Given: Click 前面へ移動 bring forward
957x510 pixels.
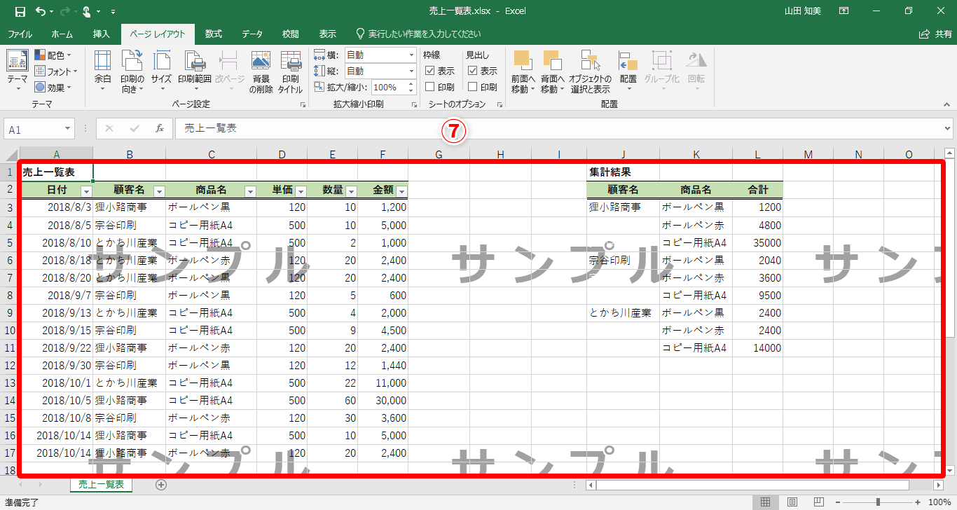Looking at the screenshot, I should [x=523, y=70].
